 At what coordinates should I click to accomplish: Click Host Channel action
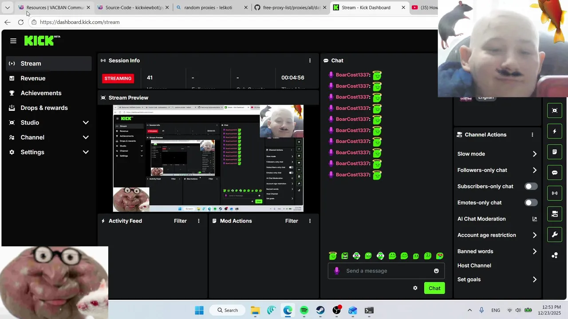pos(474,265)
